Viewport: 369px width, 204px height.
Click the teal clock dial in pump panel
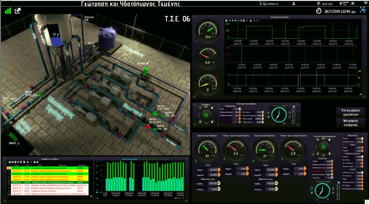click(x=279, y=114)
